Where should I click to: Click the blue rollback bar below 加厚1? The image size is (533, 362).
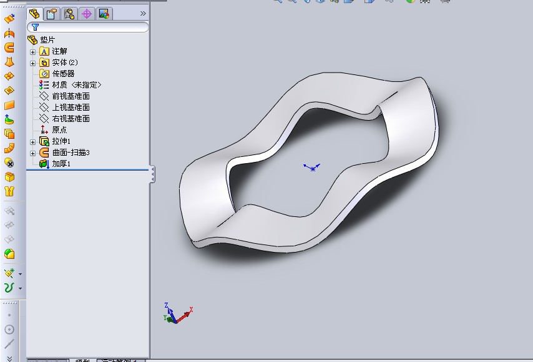coord(87,169)
